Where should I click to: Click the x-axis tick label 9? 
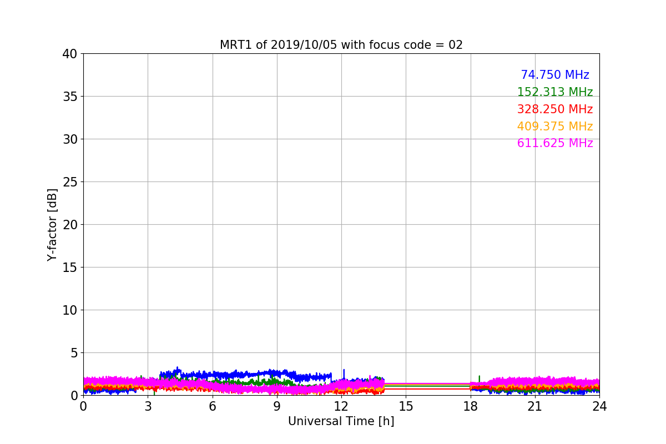tap(277, 406)
